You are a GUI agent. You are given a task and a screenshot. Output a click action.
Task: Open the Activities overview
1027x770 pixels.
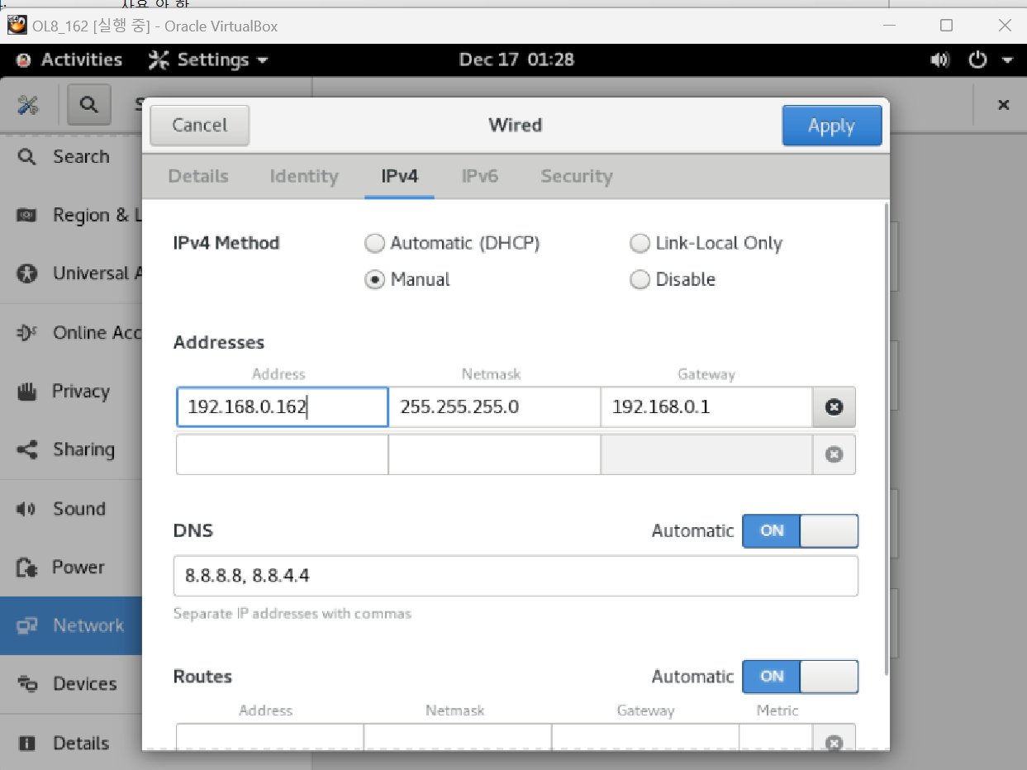coord(69,59)
